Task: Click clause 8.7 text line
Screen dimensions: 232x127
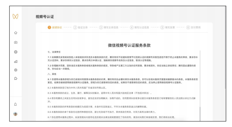Action: [112, 117]
